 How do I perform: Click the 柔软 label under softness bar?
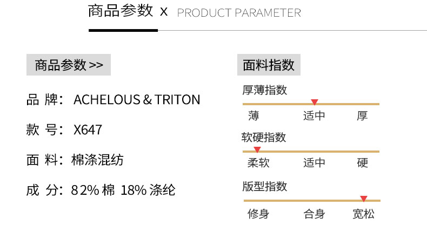pyautogui.click(x=258, y=162)
